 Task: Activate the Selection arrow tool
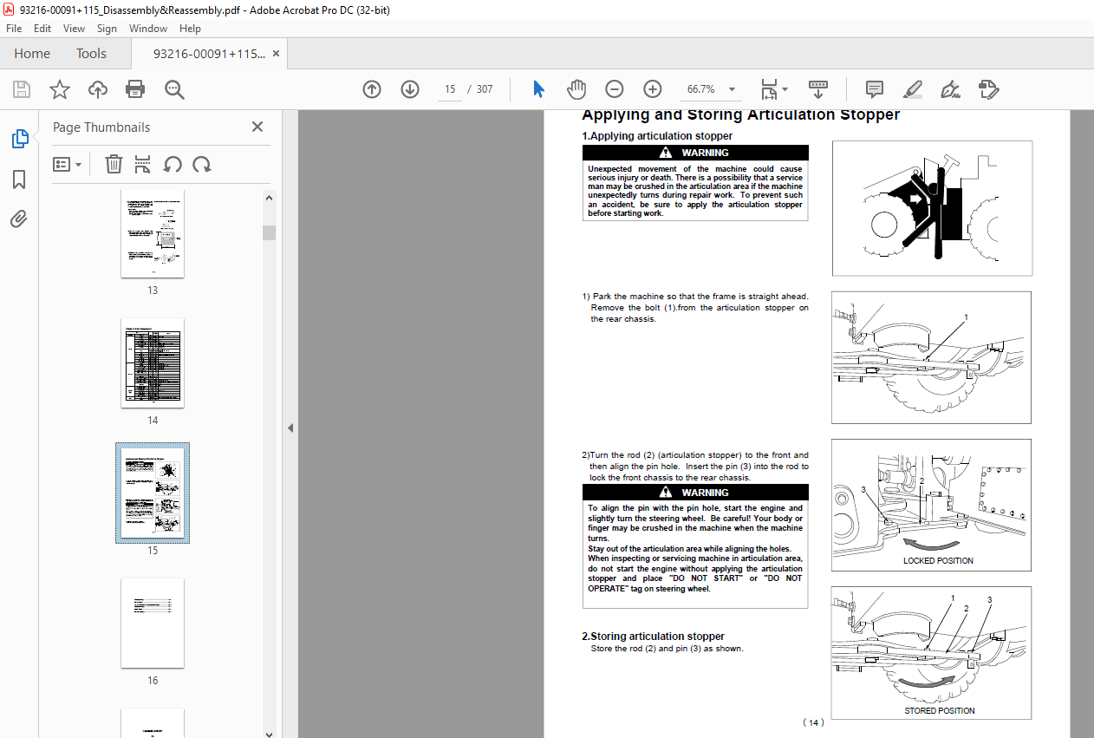(538, 89)
